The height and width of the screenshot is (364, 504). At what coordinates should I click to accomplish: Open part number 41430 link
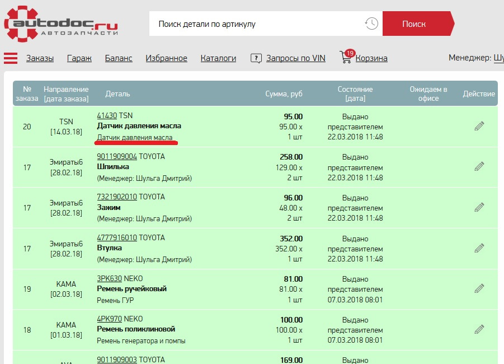pyautogui.click(x=107, y=115)
